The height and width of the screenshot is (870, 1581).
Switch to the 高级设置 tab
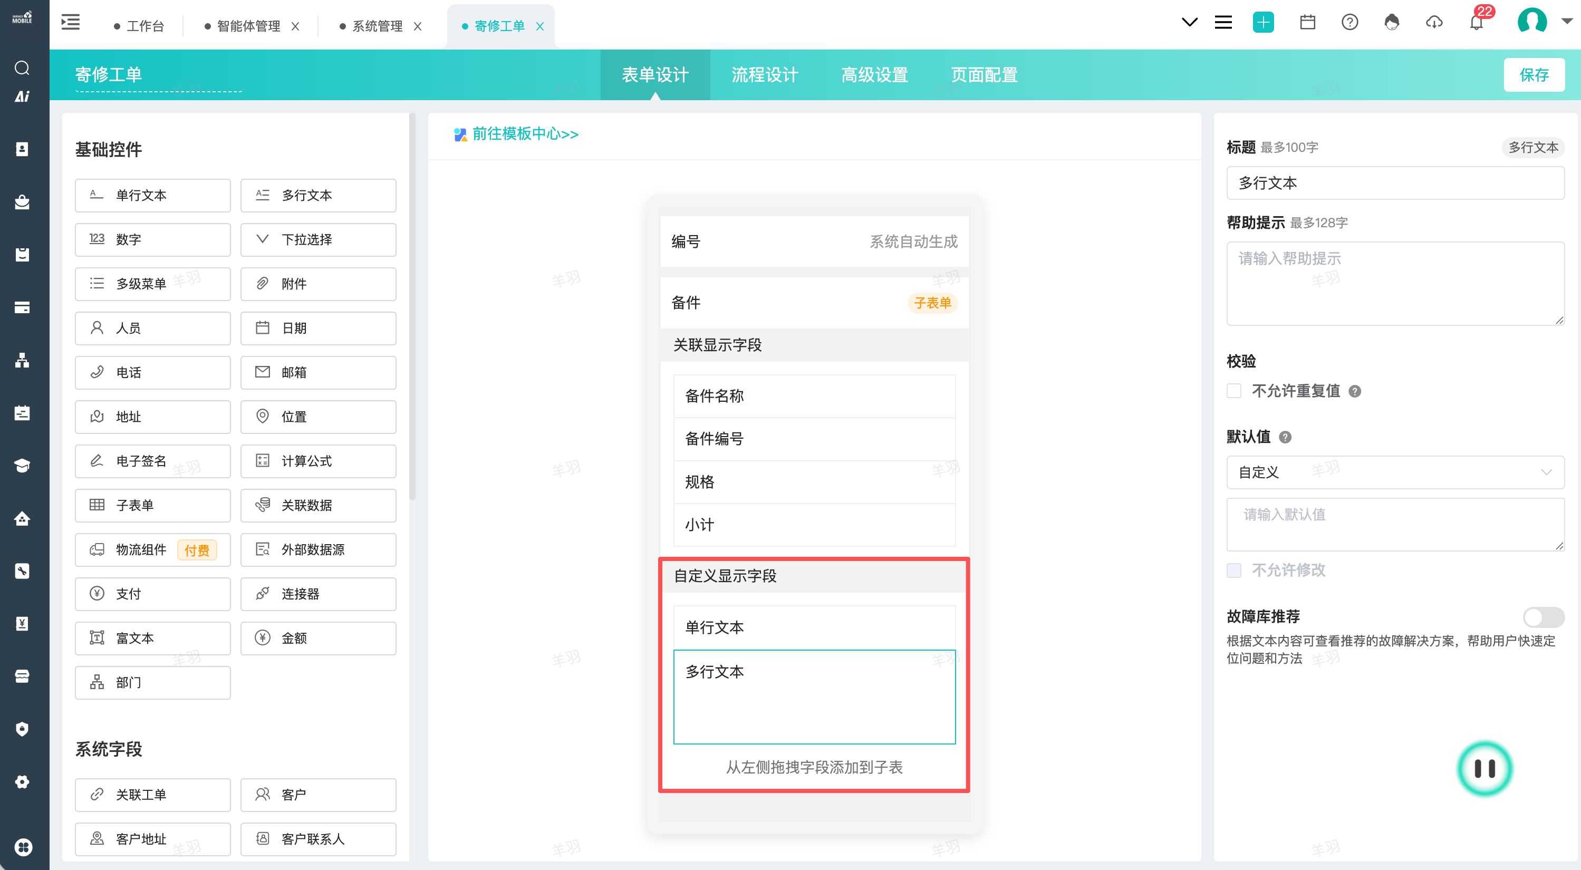pos(874,75)
